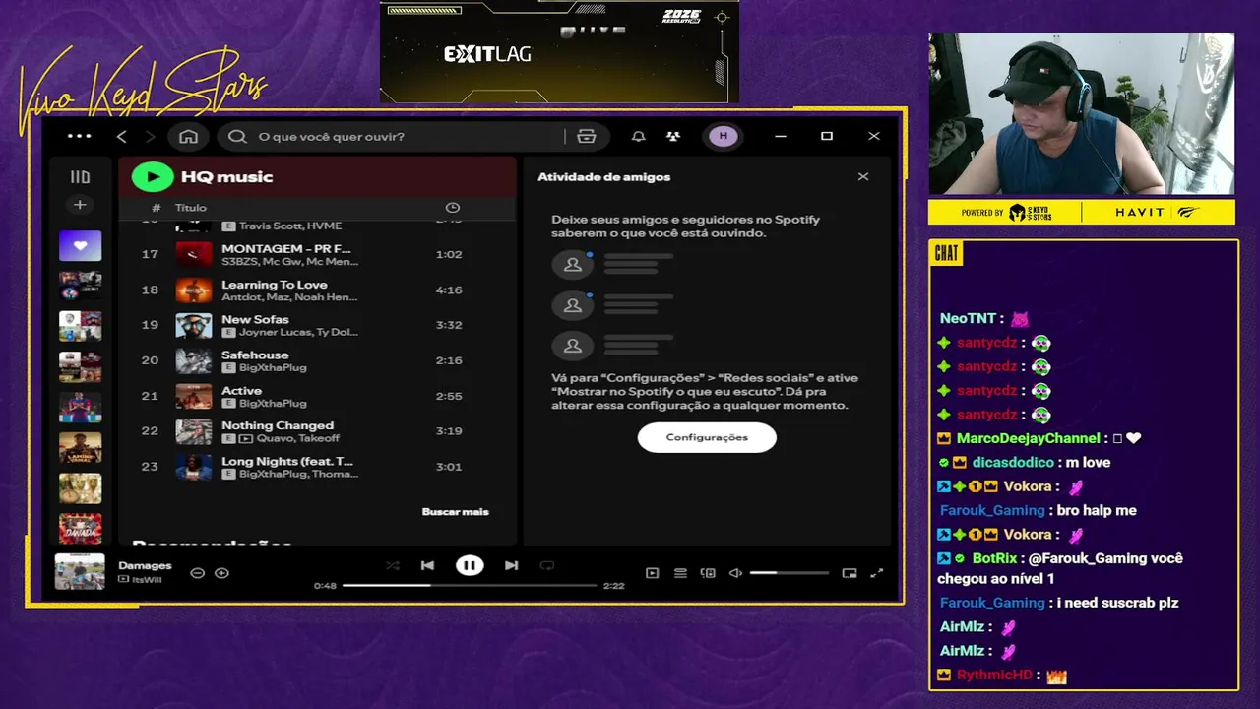This screenshot has height=709, width=1260.
Task: Skip to the next track
Action: (511, 565)
